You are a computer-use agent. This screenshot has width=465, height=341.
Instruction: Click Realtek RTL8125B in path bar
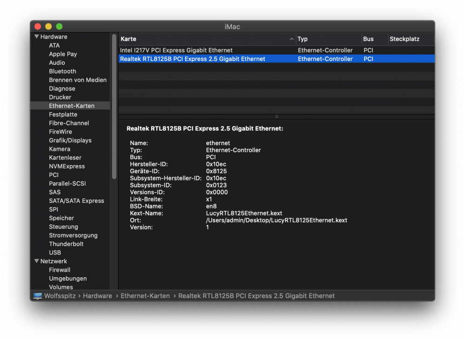[256, 296]
